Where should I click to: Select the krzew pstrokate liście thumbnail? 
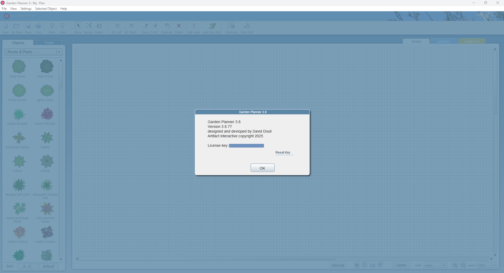point(19,209)
